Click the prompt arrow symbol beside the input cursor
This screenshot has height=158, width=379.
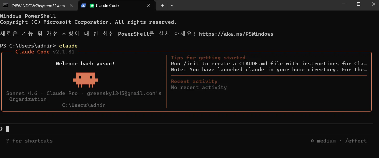[2, 128]
